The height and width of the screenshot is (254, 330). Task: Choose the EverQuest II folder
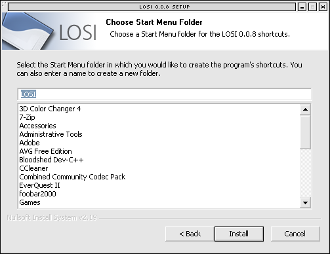[x=39, y=185]
